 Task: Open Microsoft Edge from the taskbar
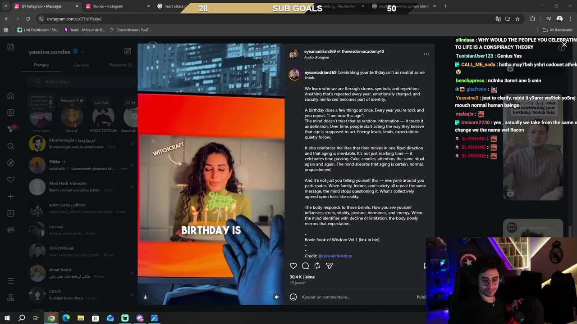pyautogui.click(x=66, y=318)
